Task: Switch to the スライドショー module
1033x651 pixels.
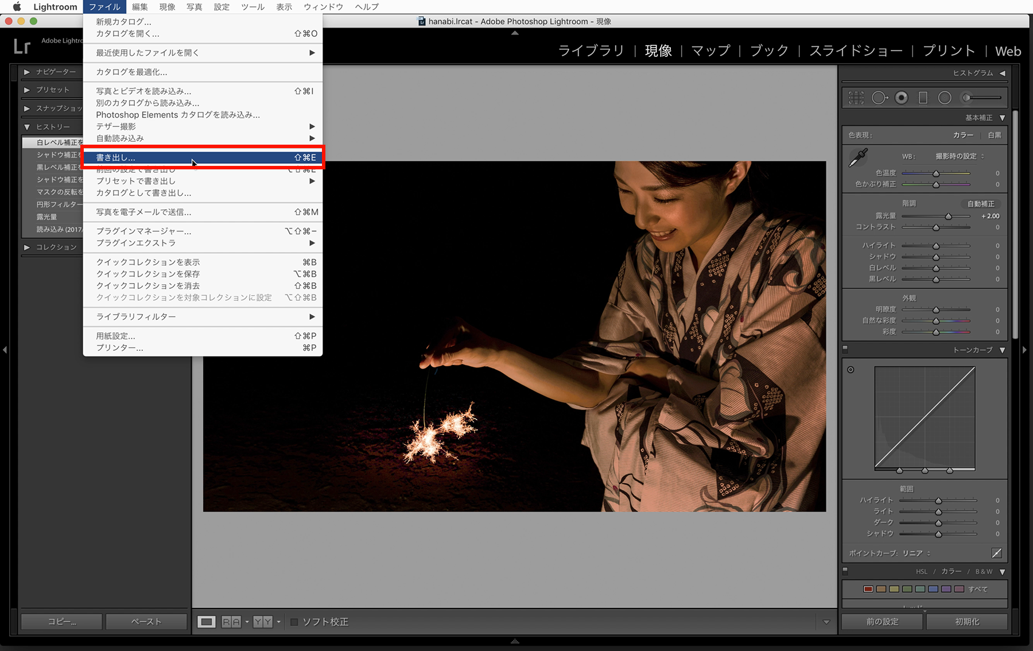Action: (856, 51)
